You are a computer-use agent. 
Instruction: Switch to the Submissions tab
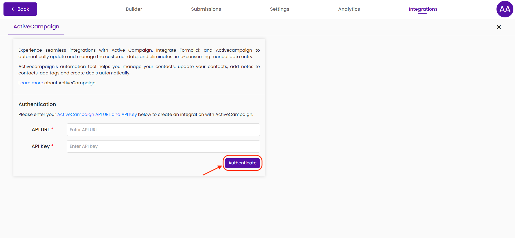pyautogui.click(x=206, y=9)
